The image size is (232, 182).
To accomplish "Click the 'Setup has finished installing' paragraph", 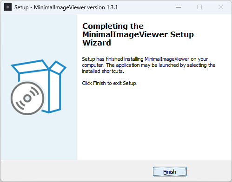I will click(149, 65).
